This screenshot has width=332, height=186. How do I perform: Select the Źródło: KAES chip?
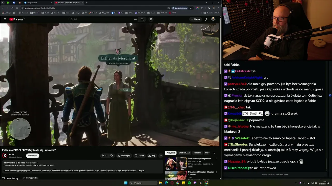184,153
